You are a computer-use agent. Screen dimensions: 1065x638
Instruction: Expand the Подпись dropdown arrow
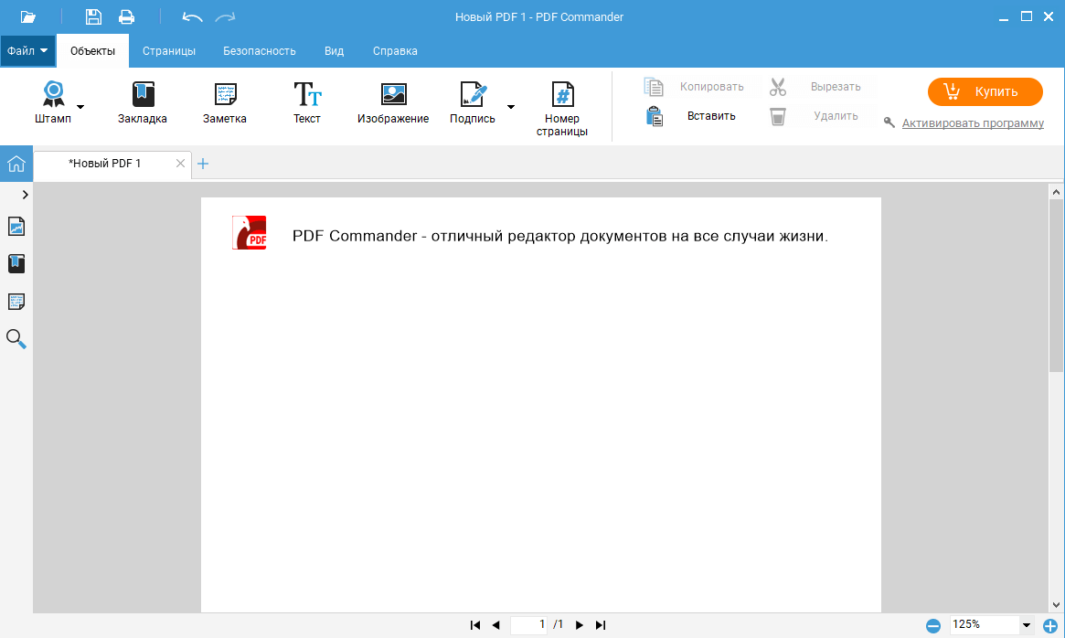point(511,107)
